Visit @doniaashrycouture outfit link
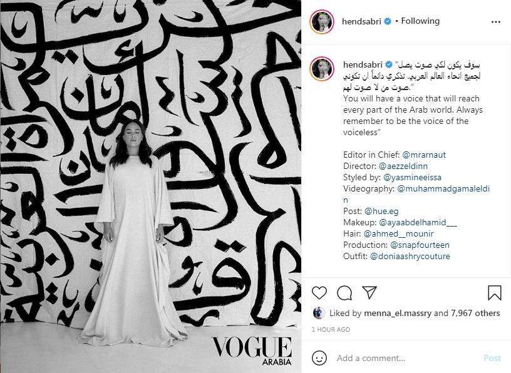Image resolution: width=511 pixels, height=373 pixels. point(410,257)
